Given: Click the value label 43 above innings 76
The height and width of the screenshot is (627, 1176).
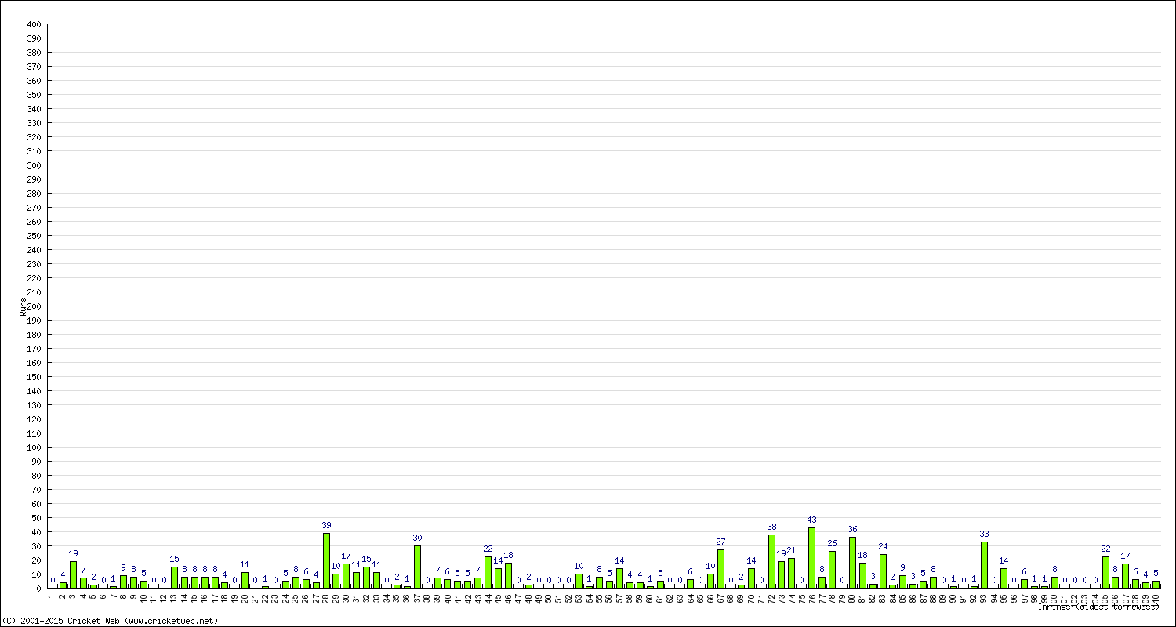Looking at the screenshot, I should tap(812, 520).
